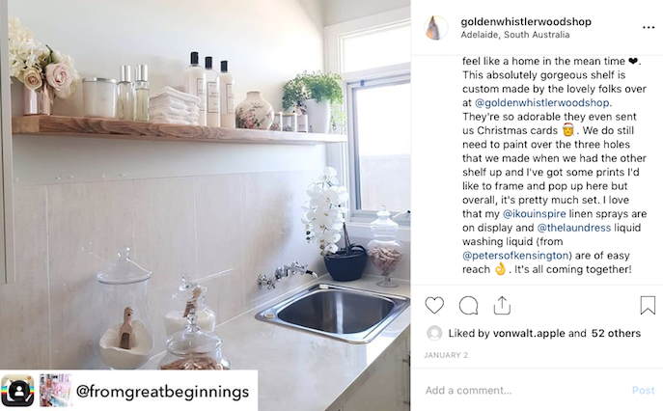Screen dimensions: 663x411
Task: Open the three-dot more options menu
Action: [x=649, y=27]
